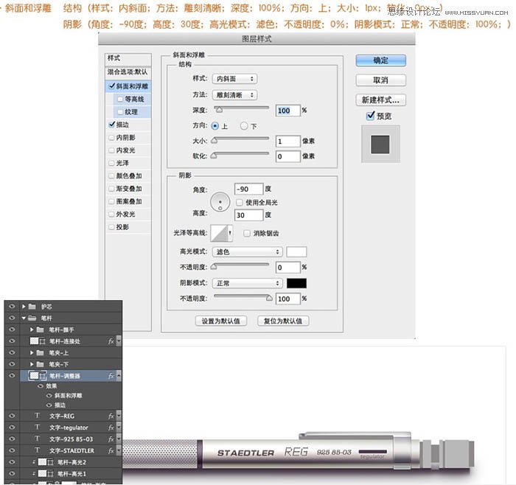Click the folder icon of 笔夹-上 group
The height and width of the screenshot is (485, 516).
(x=40, y=353)
